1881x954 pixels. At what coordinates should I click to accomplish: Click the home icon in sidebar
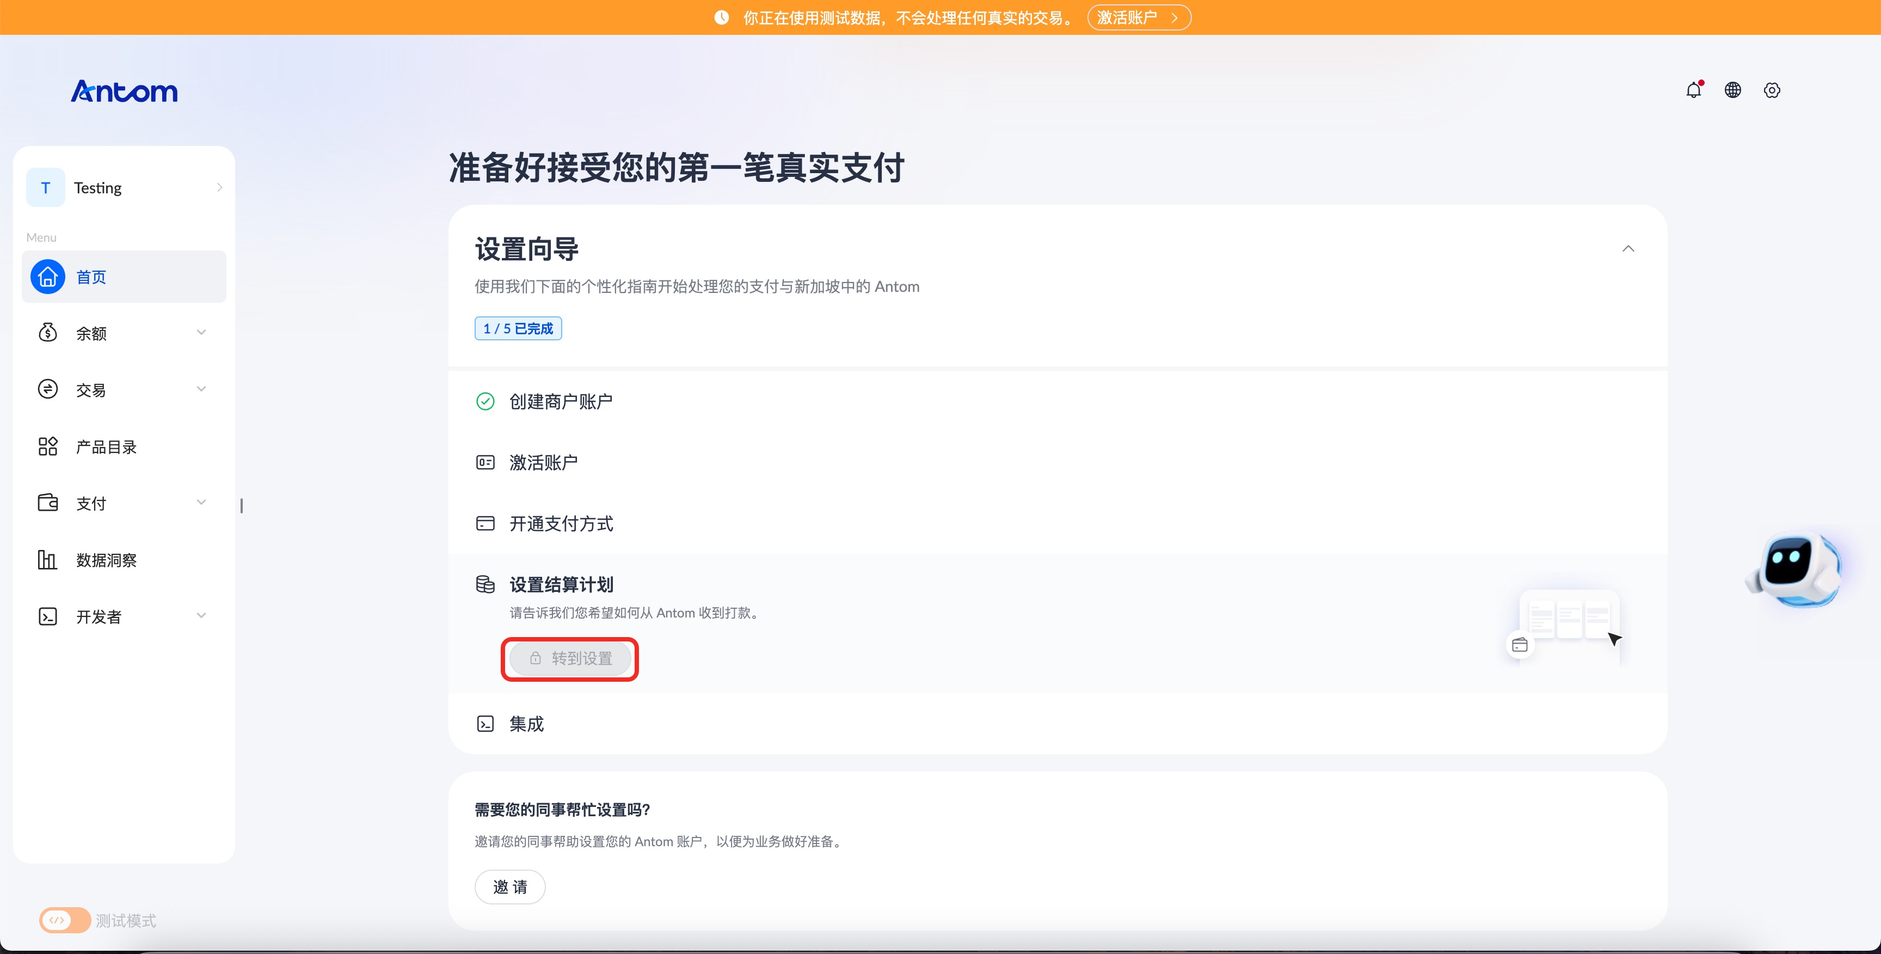pyautogui.click(x=47, y=277)
